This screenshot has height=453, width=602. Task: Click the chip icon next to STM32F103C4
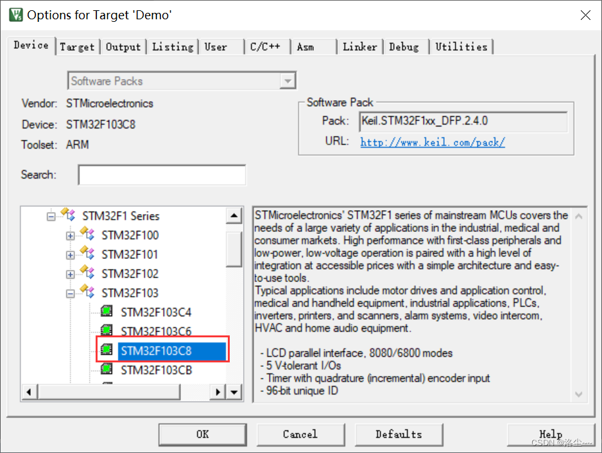click(x=107, y=312)
